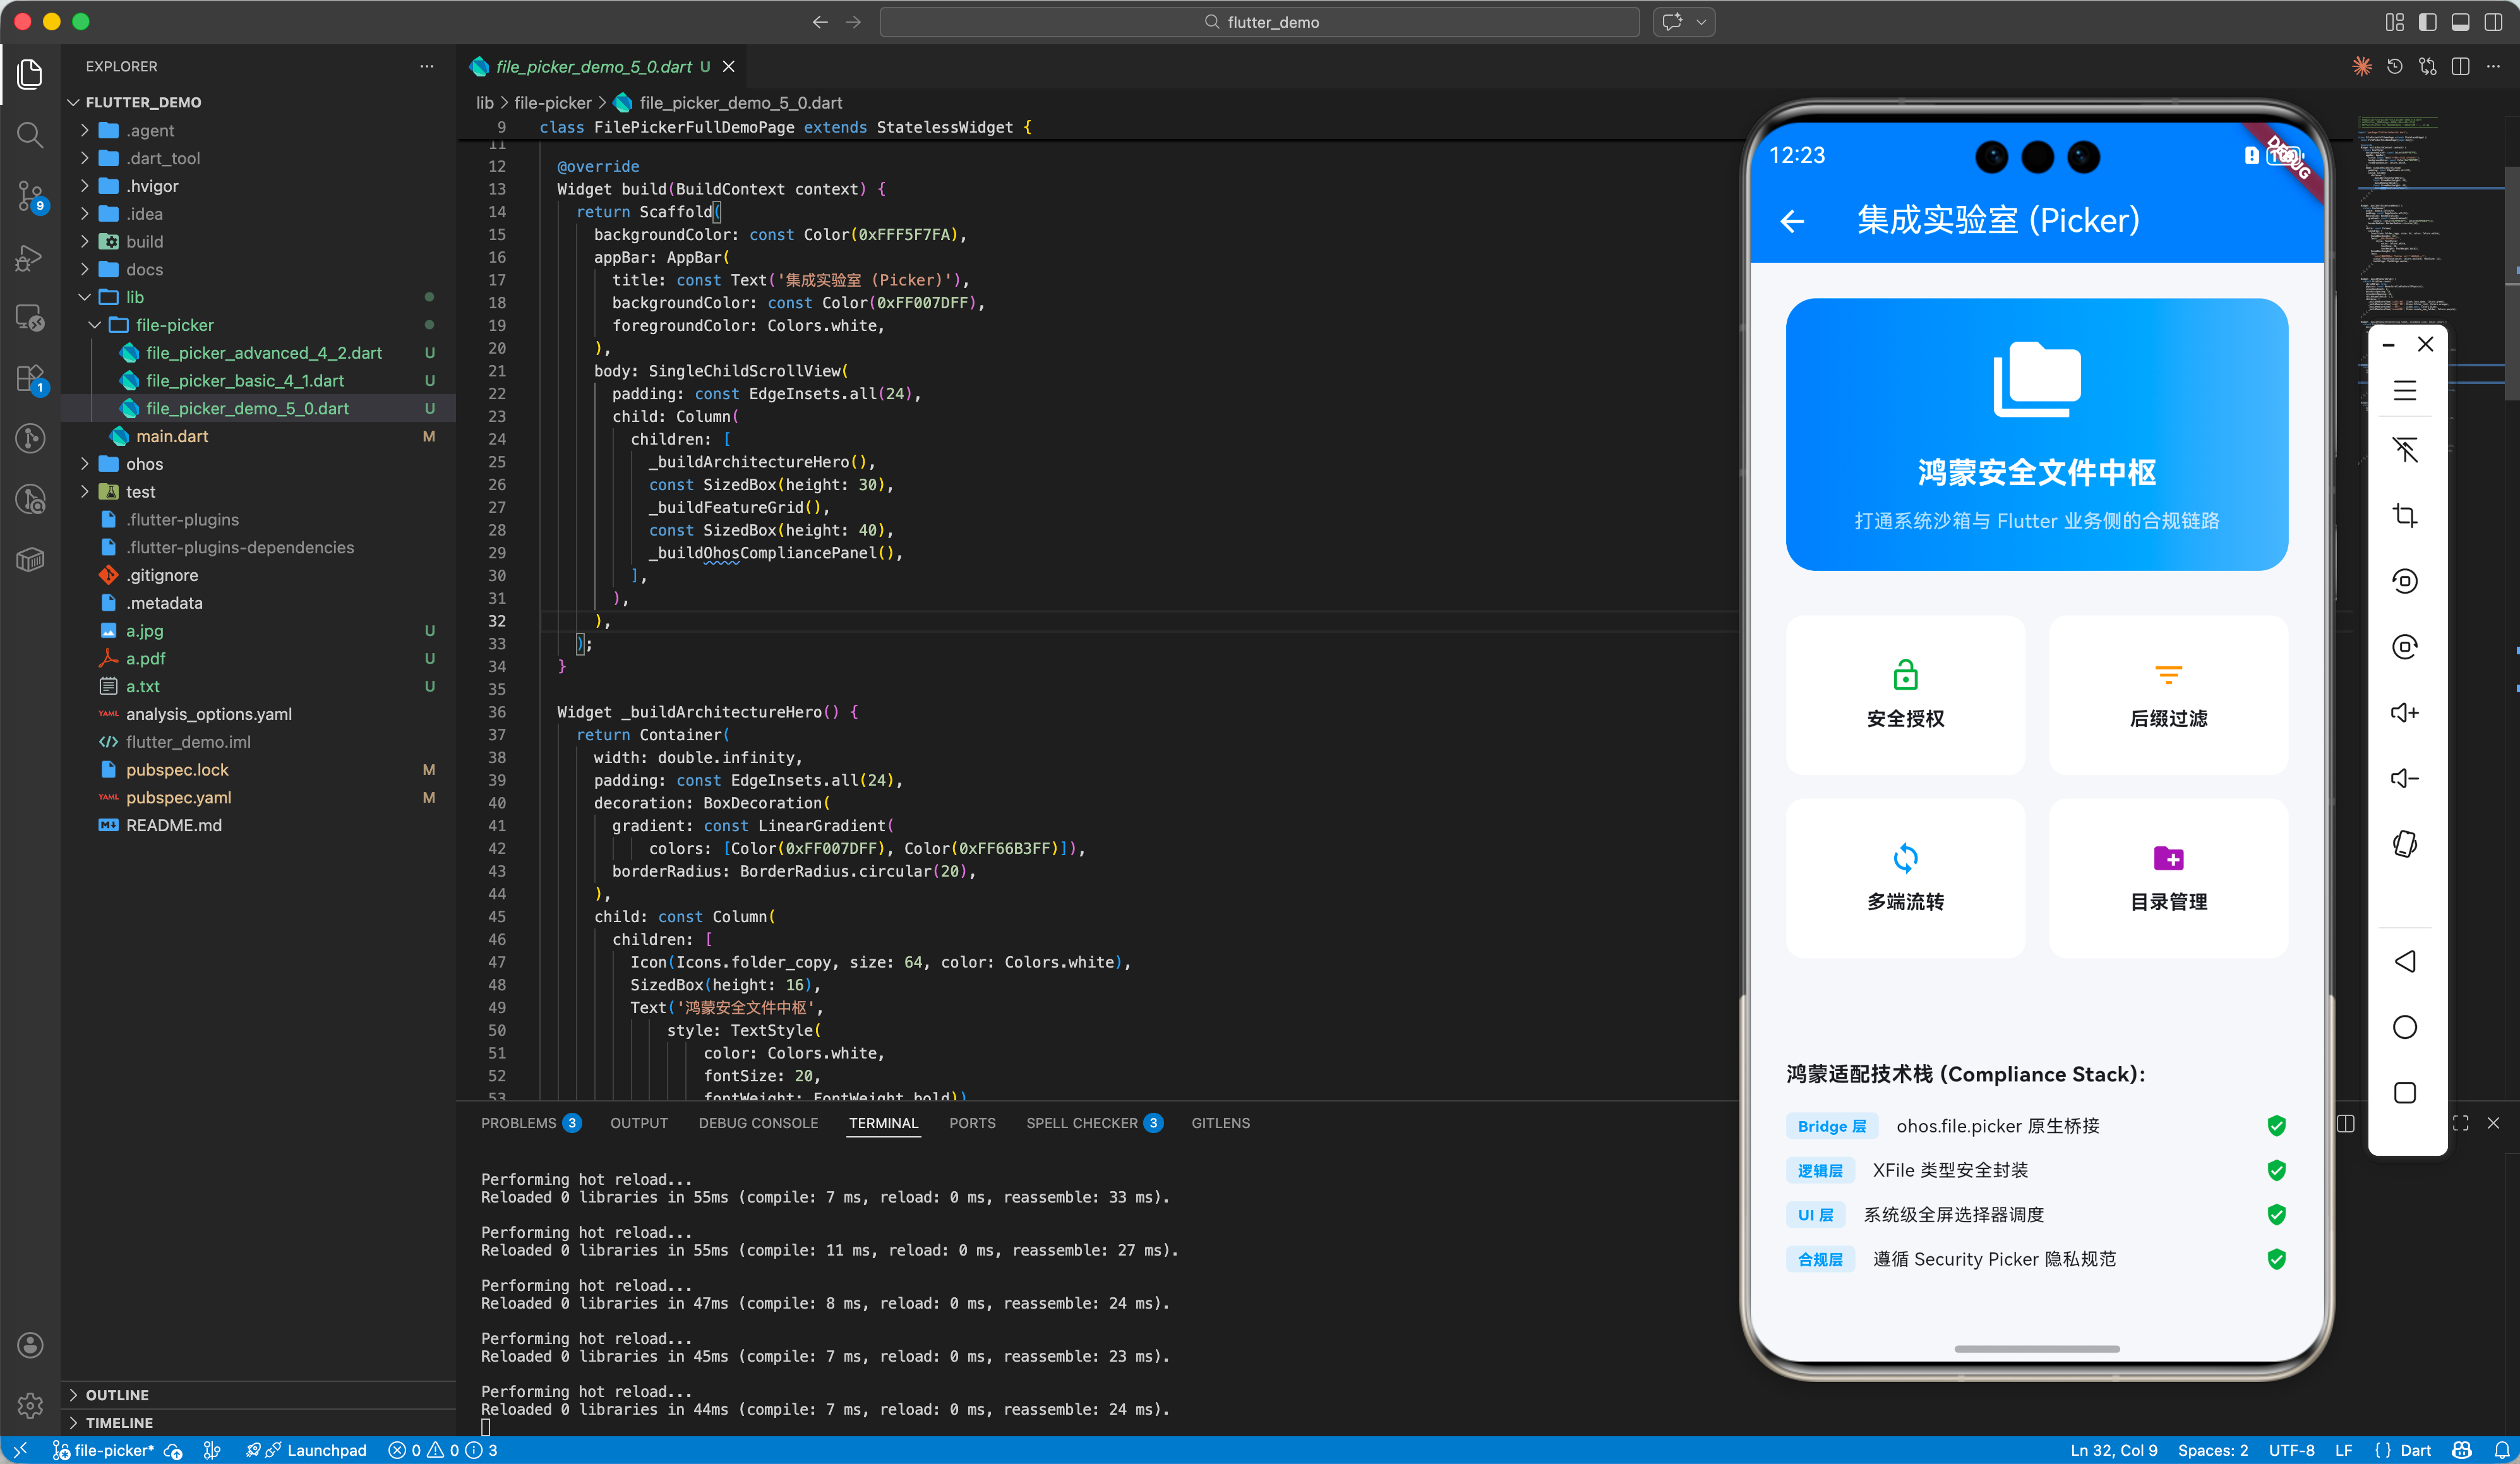
Task: Collapse the file-picker folder
Action: click(x=174, y=325)
